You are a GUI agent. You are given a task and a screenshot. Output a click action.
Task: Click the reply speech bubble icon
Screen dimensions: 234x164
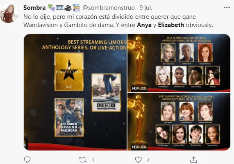click(27, 159)
